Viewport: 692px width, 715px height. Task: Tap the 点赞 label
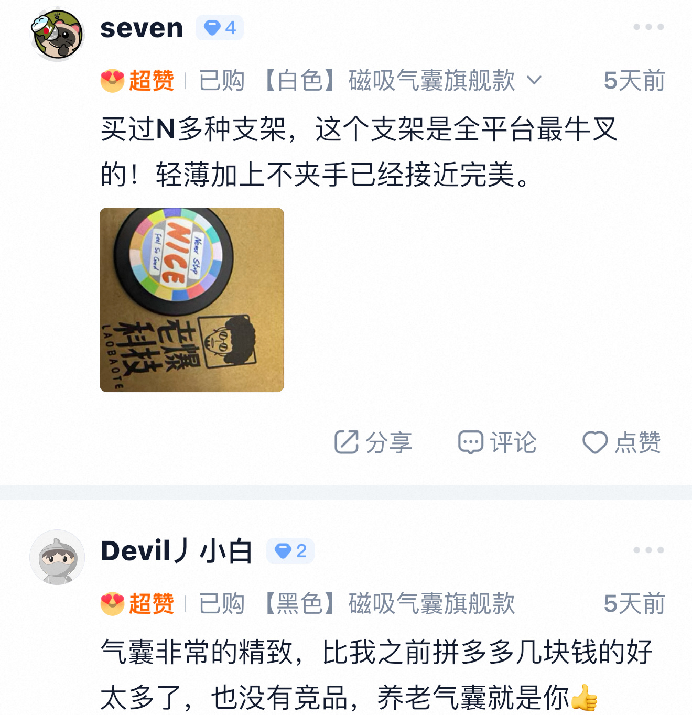pyautogui.click(x=638, y=442)
